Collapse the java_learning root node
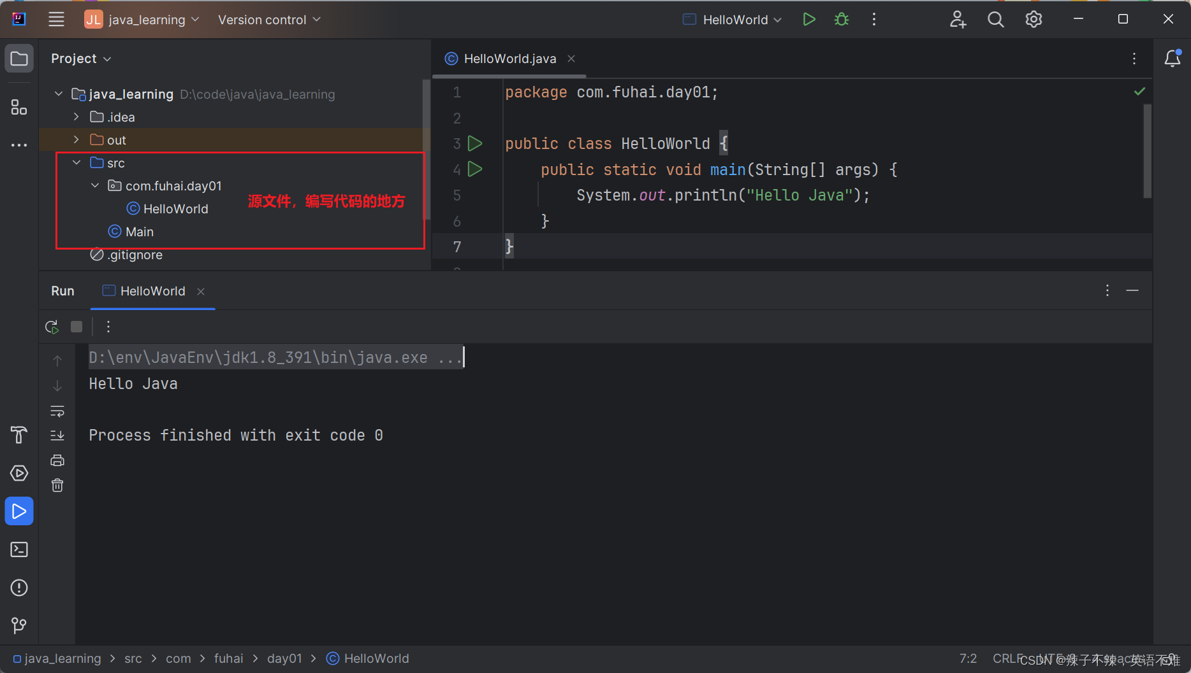The height and width of the screenshot is (673, 1191). click(59, 94)
